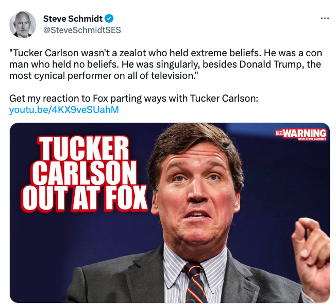Click the word CARLSON in the thumbnail headline

click(85, 173)
